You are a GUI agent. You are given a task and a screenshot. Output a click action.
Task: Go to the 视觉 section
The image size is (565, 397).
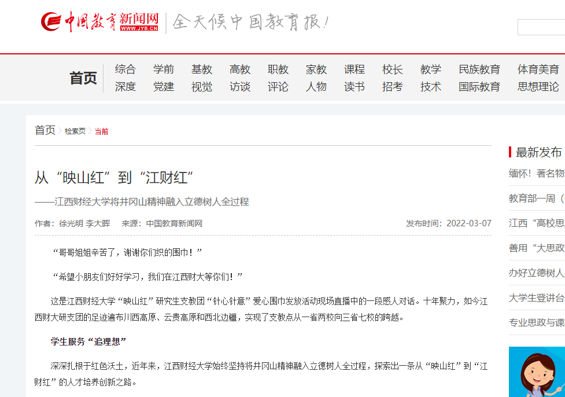[x=201, y=87]
